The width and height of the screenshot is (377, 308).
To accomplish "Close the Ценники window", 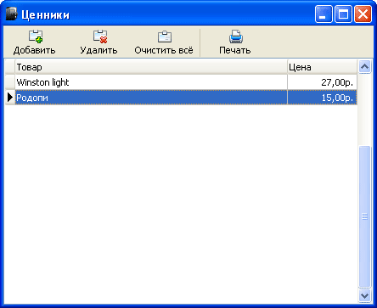I will [363, 14].
